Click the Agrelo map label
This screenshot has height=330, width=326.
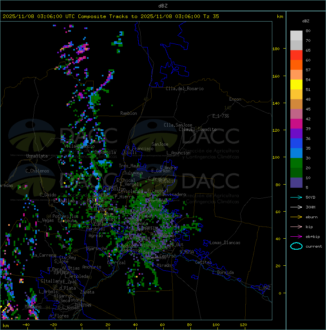click(96, 236)
